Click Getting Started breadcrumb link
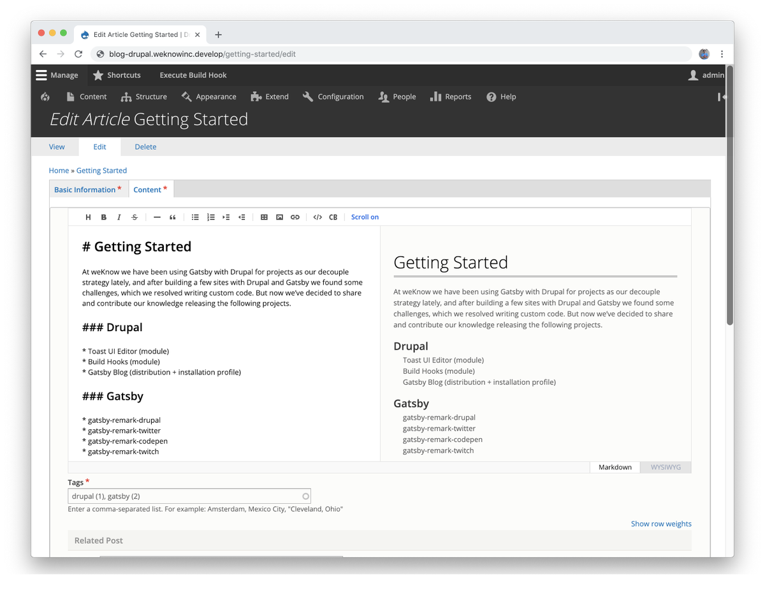This screenshot has width=765, height=598. [x=101, y=171]
